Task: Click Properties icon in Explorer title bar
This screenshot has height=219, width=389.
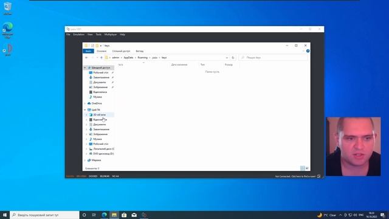Action: (x=92, y=46)
